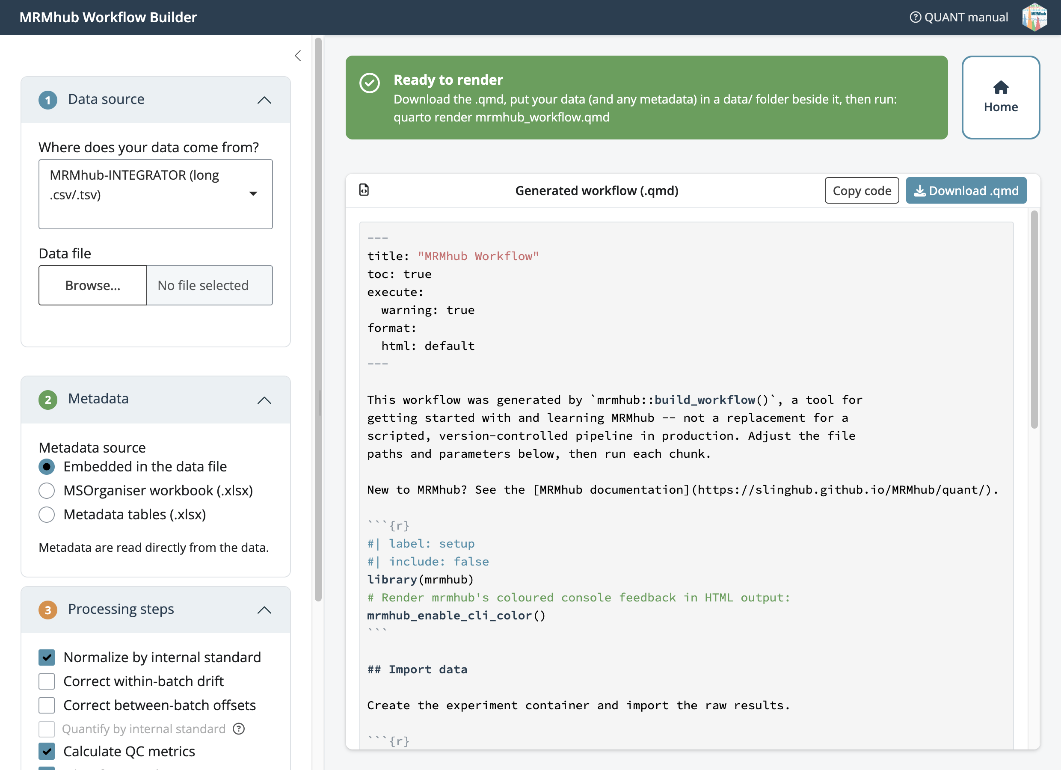Select MSOrganiser workbook (.xlsx) option
This screenshot has height=770, width=1061.
point(46,491)
